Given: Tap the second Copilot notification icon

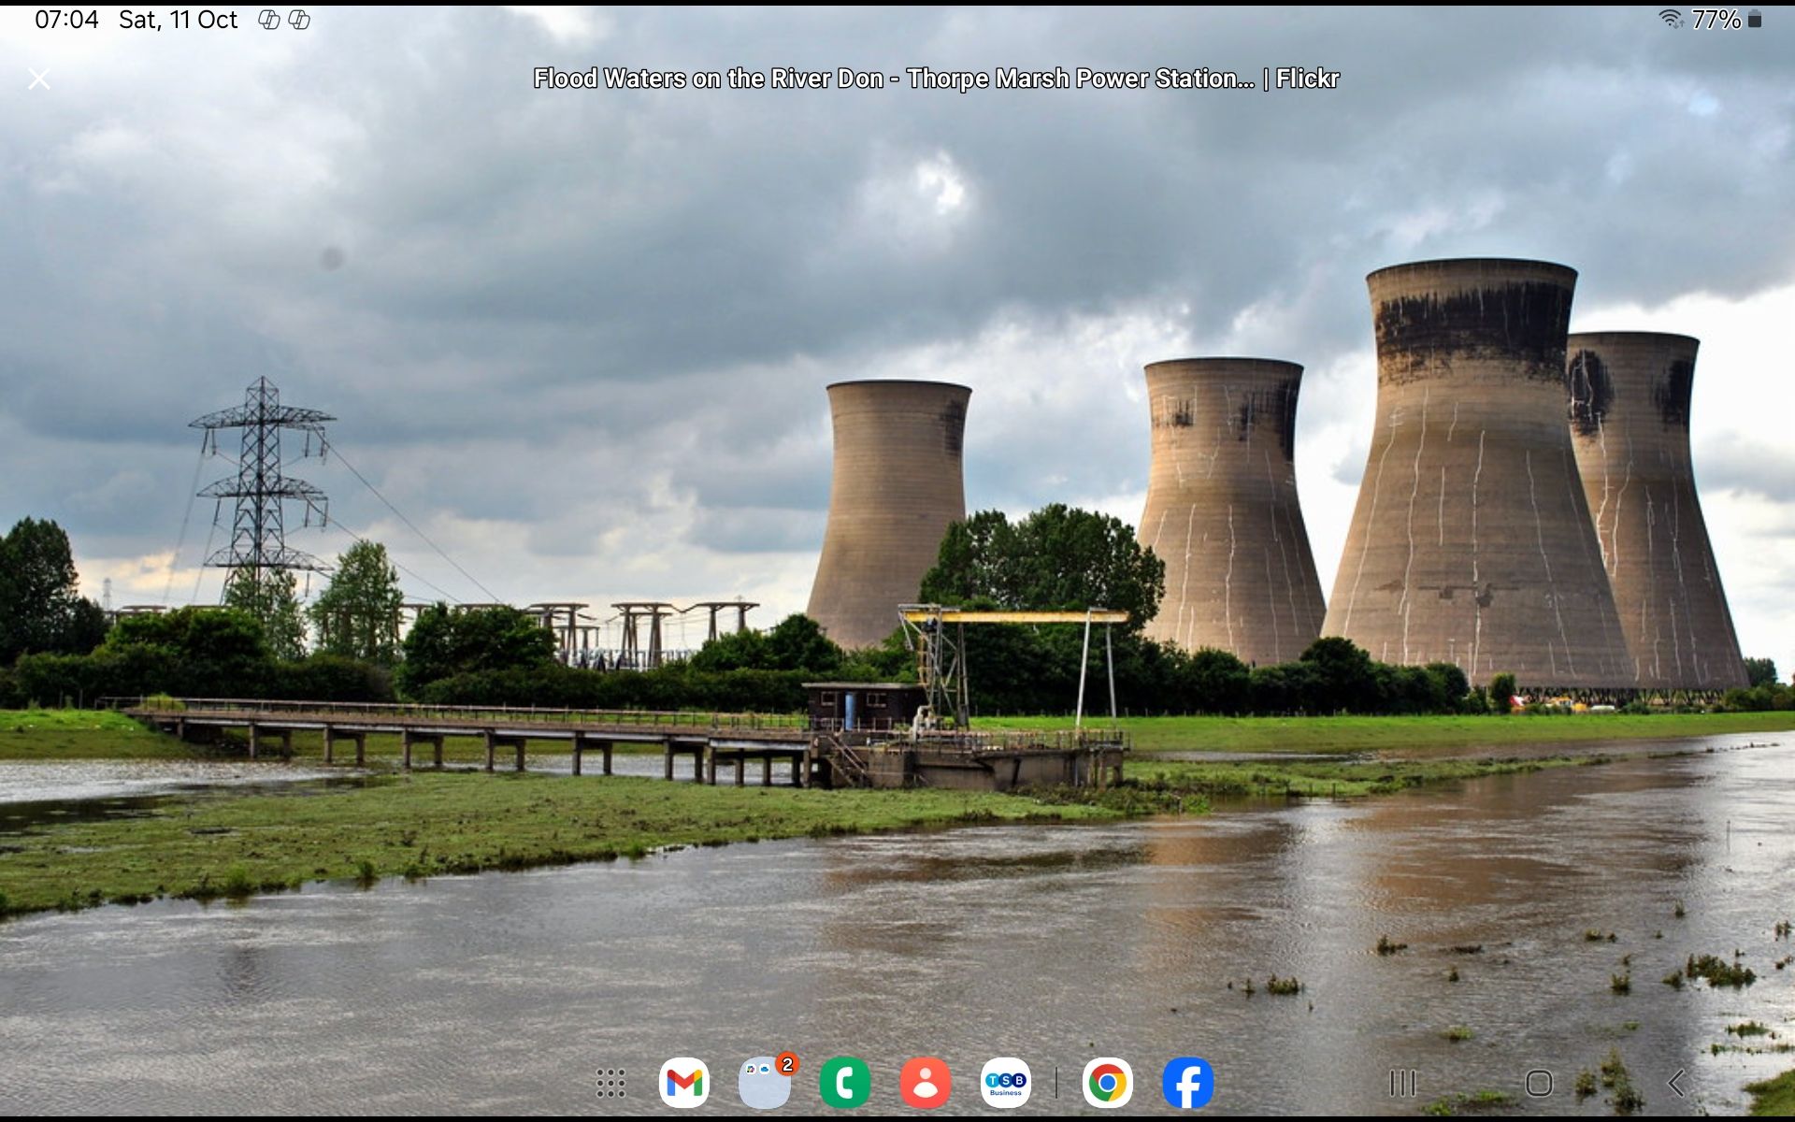Looking at the screenshot, I should tap(299, 20).
